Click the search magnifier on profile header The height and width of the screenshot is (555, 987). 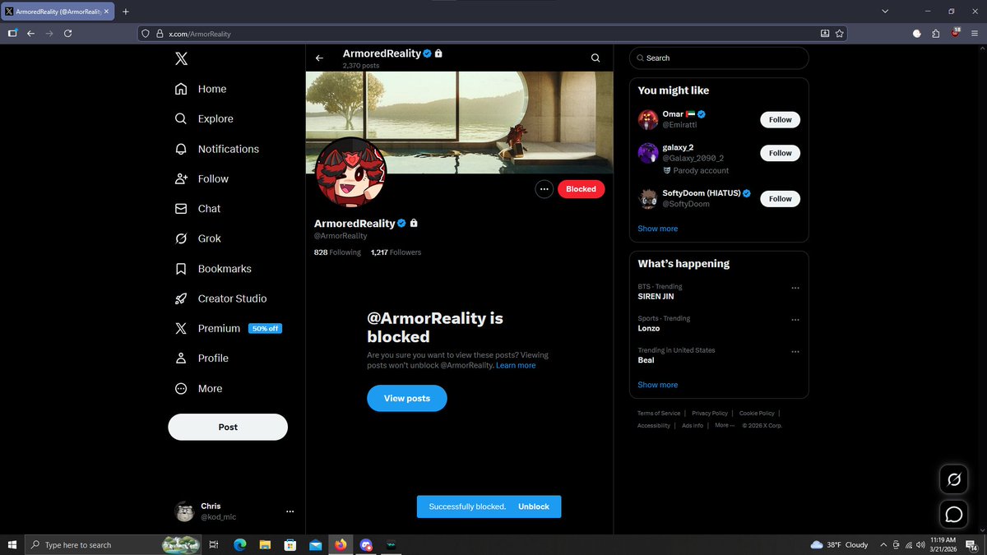[595, 58]
